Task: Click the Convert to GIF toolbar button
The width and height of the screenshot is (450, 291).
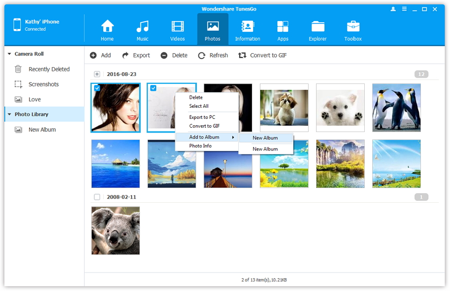Action: tap(263, 55)
